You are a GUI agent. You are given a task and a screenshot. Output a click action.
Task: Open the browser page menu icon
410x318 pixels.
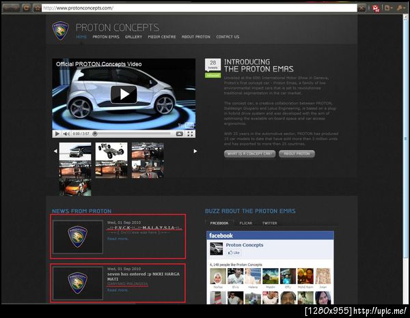[388, 8]
